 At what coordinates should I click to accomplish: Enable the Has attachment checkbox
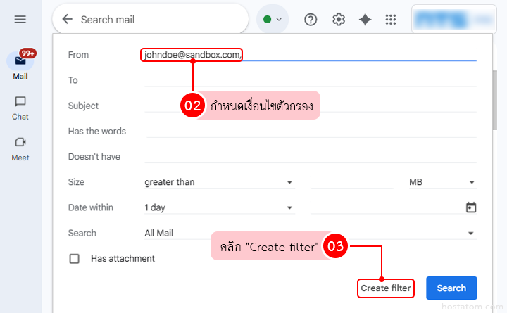coord(75,259)
